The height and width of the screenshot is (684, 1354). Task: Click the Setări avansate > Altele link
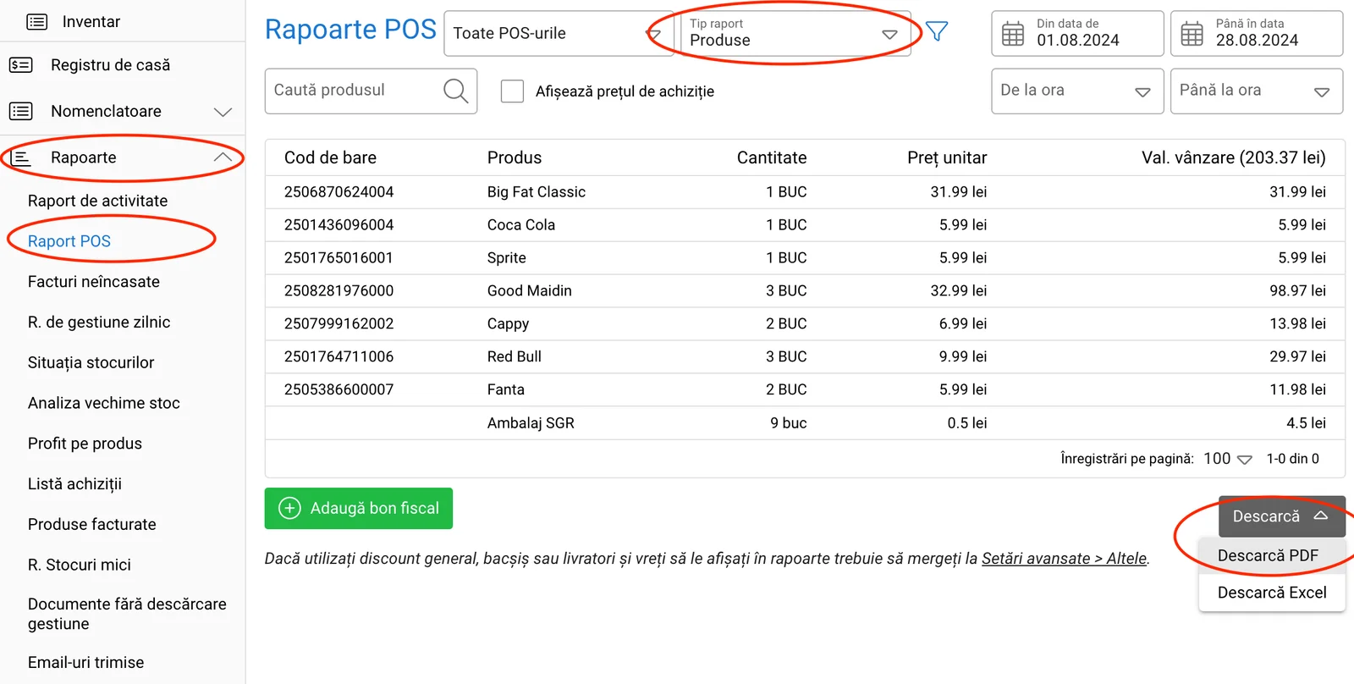point(1064,559)
